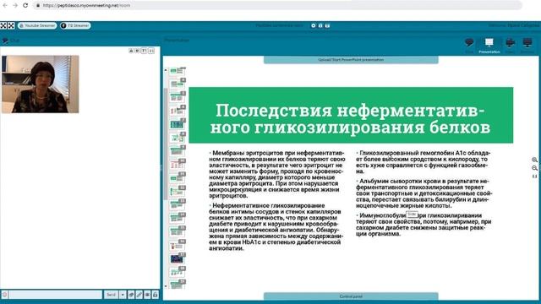
Task: Reload the page with refresh icon
Action: point(25,6)
